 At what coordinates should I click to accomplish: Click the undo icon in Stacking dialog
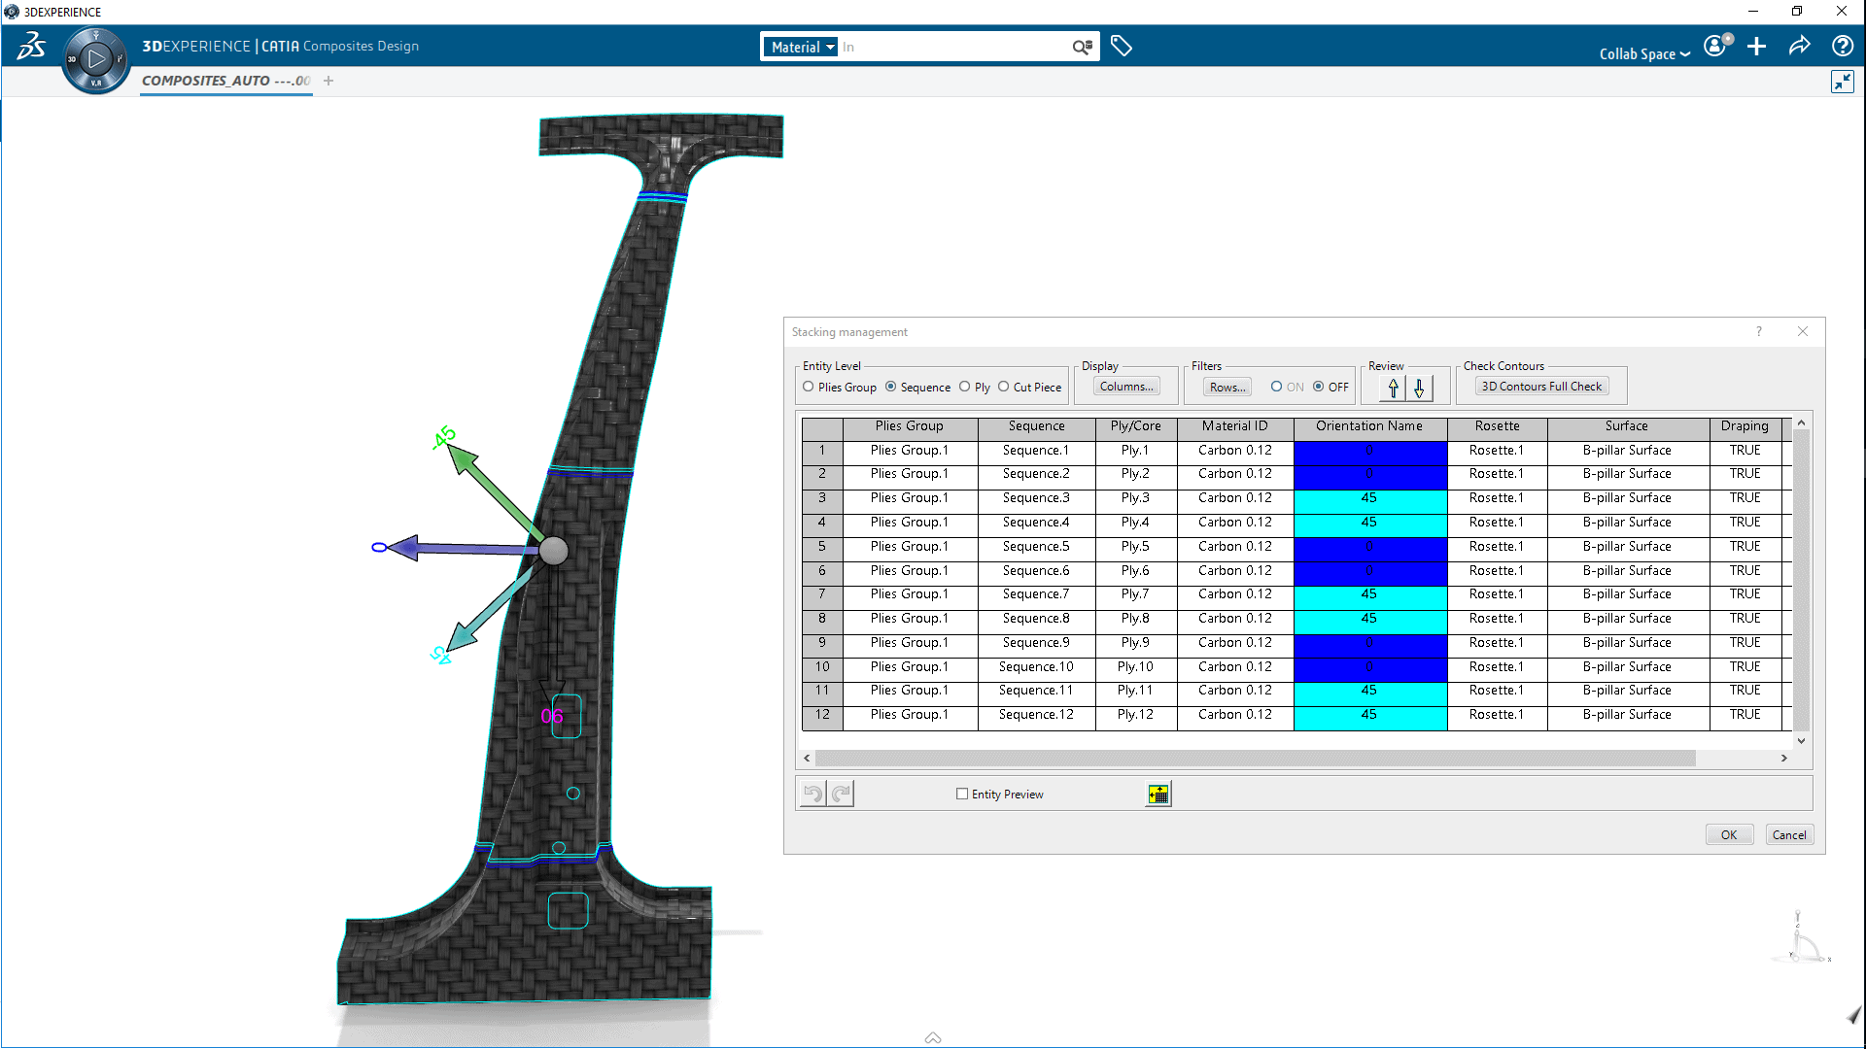(x=812, y=795)
